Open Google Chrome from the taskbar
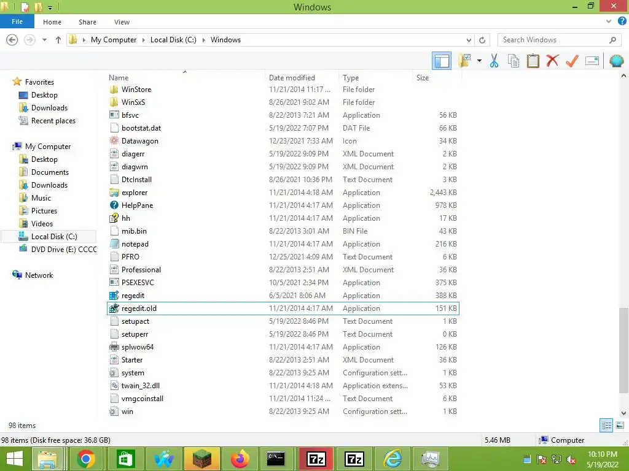The image size is (629, 471). click(85, 459)
